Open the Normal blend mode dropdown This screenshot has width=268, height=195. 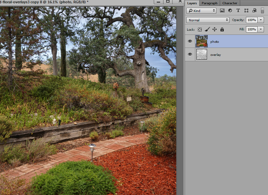point(208,20)
